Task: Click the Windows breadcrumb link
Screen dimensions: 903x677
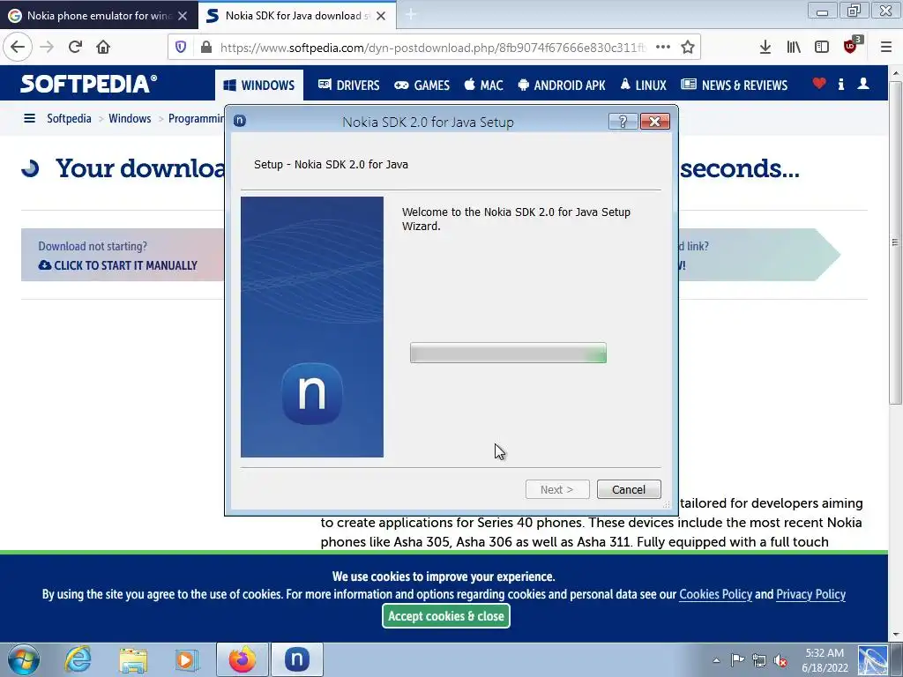Action: click(131, 118)
